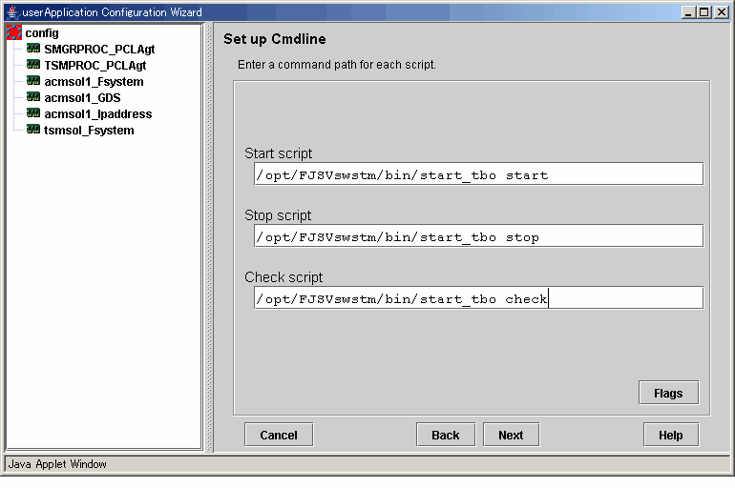
Task: Click in the Stop script field
Action: point(478,235)
